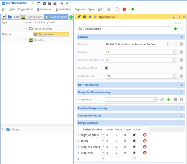Click the pin icon in the Optimization panel header
This screenshot has height=164, width=187.
79,17
